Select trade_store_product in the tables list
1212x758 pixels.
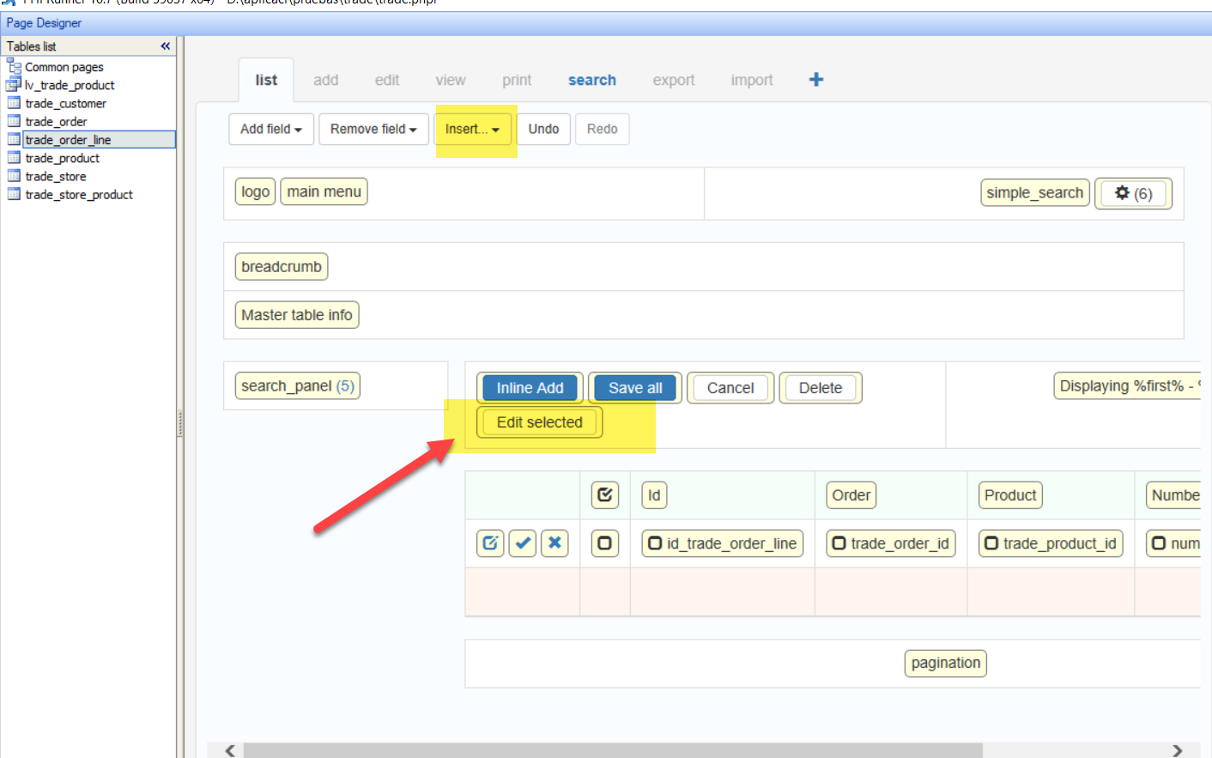click(x=79, y=195)
